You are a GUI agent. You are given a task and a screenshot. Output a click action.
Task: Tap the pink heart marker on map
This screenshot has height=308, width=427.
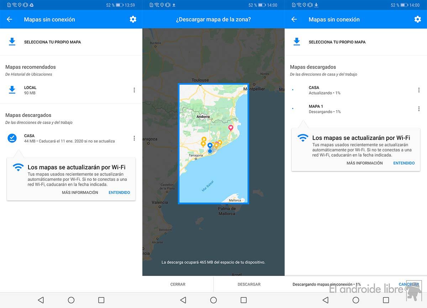tap(231, 128)
